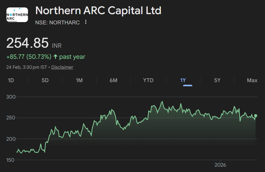Open the three-dot options menu
Image resolution: width=265 pixels, height=172 pixels.
pos(85,22)
